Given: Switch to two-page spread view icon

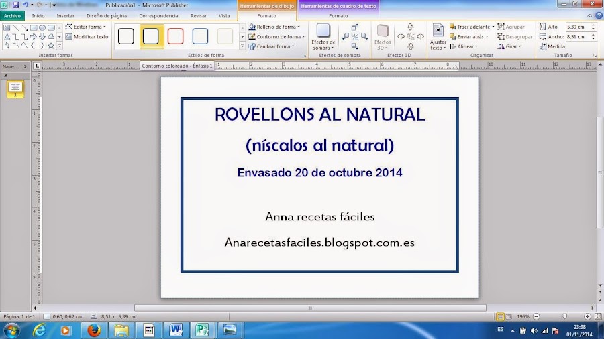Looking at the screenshot, I should [509, 316].
